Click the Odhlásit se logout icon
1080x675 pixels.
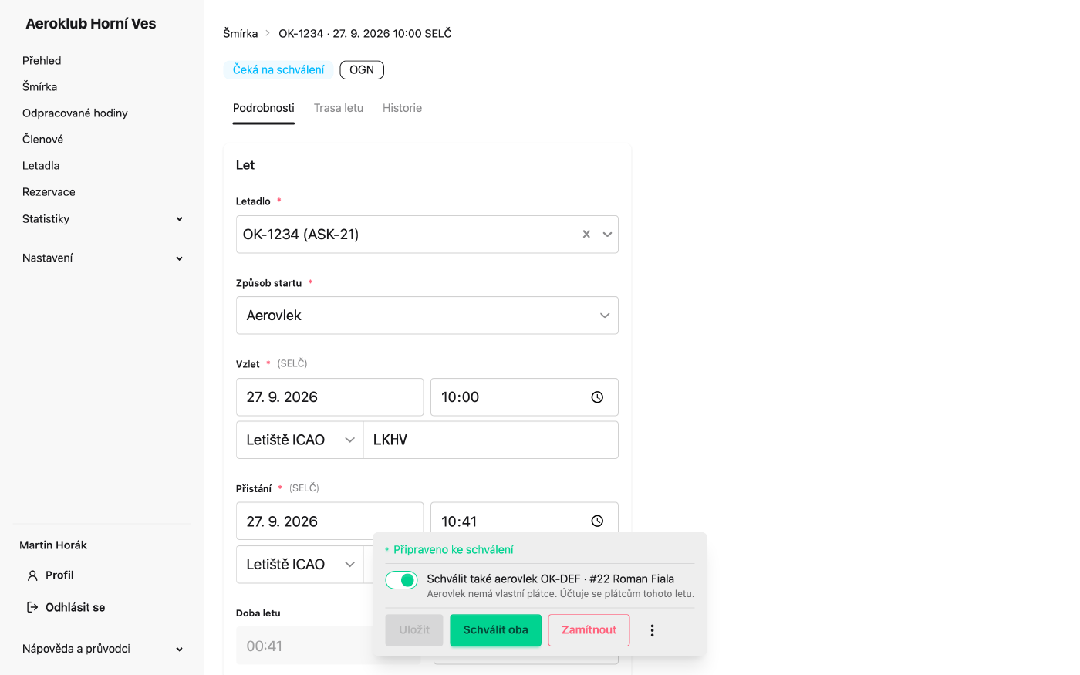pyautogui.click(x=32, y=607)
